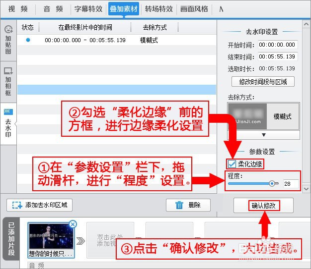Click the 在最终影片中的时间 column header
The height and width of the screenshot is (269, 311).
point(85,27)
